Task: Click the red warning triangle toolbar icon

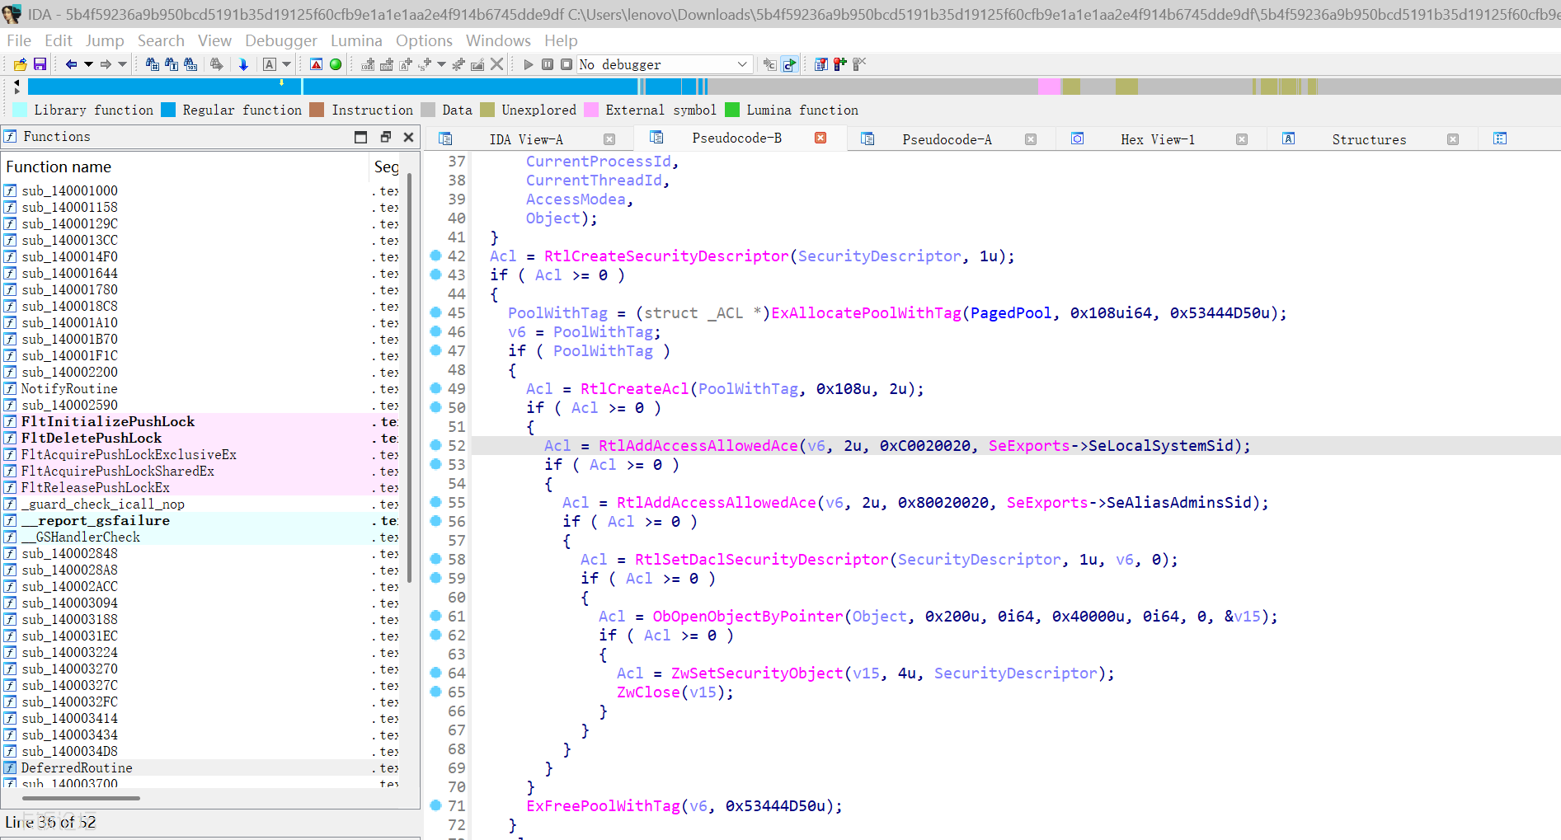Action: (316, 64)
